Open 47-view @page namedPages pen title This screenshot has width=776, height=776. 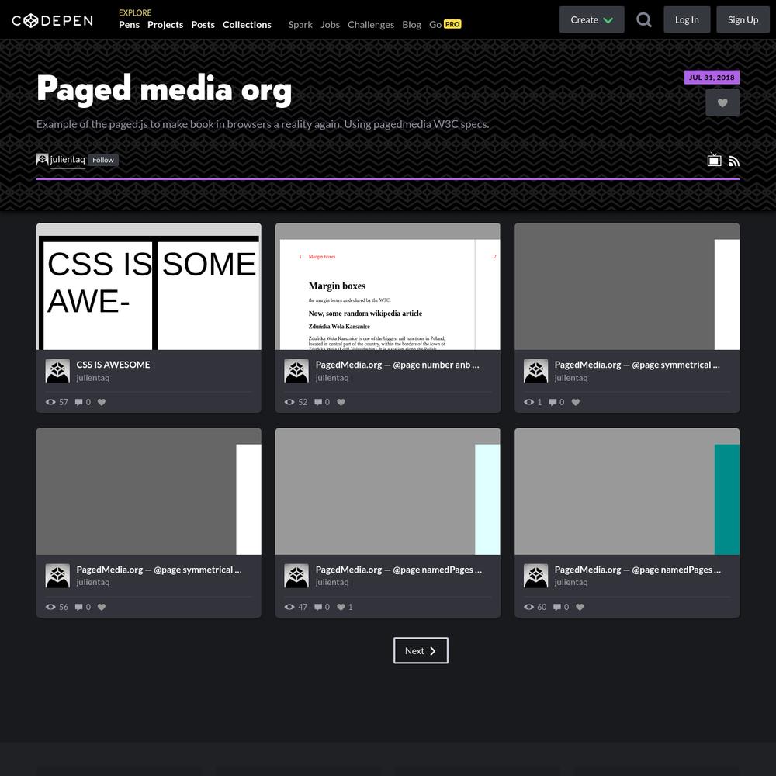coord(399,569)
